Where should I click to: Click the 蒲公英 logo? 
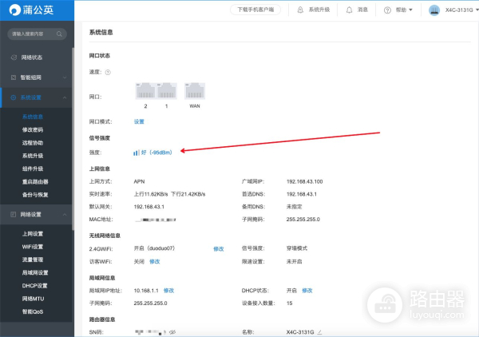pyautogui.click(x=31, y=10)
